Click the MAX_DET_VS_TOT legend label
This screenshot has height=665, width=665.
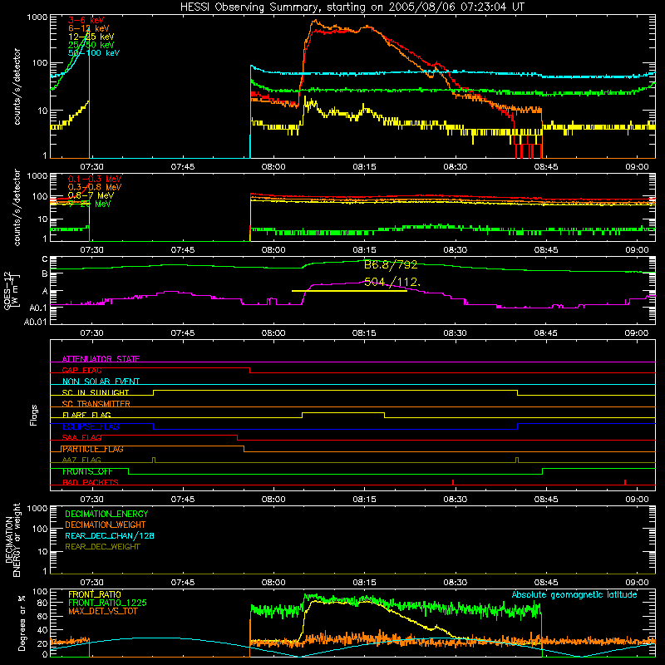[x=103, y=611]
